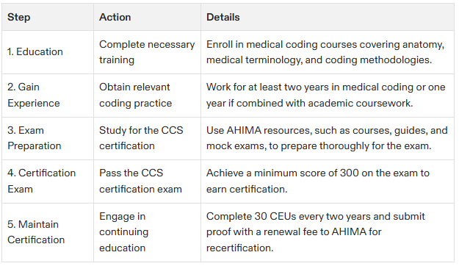Image resolution: width=459 pixels, height=266 pixels.
Task: Click details about enrolling in medical coding courses
Action: pyautogui.click(x=328, y=52)
